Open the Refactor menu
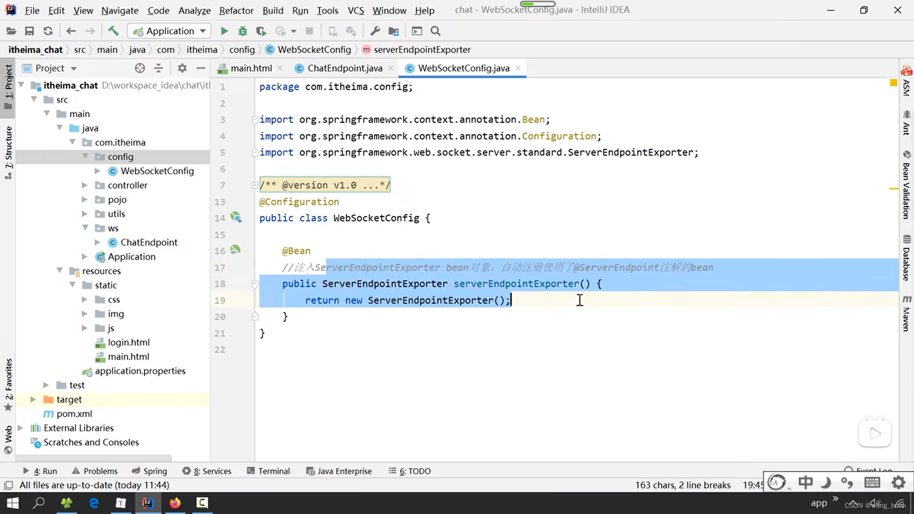Image resolution: width=914 pixels, height=514 pixels. coord(236,10)
